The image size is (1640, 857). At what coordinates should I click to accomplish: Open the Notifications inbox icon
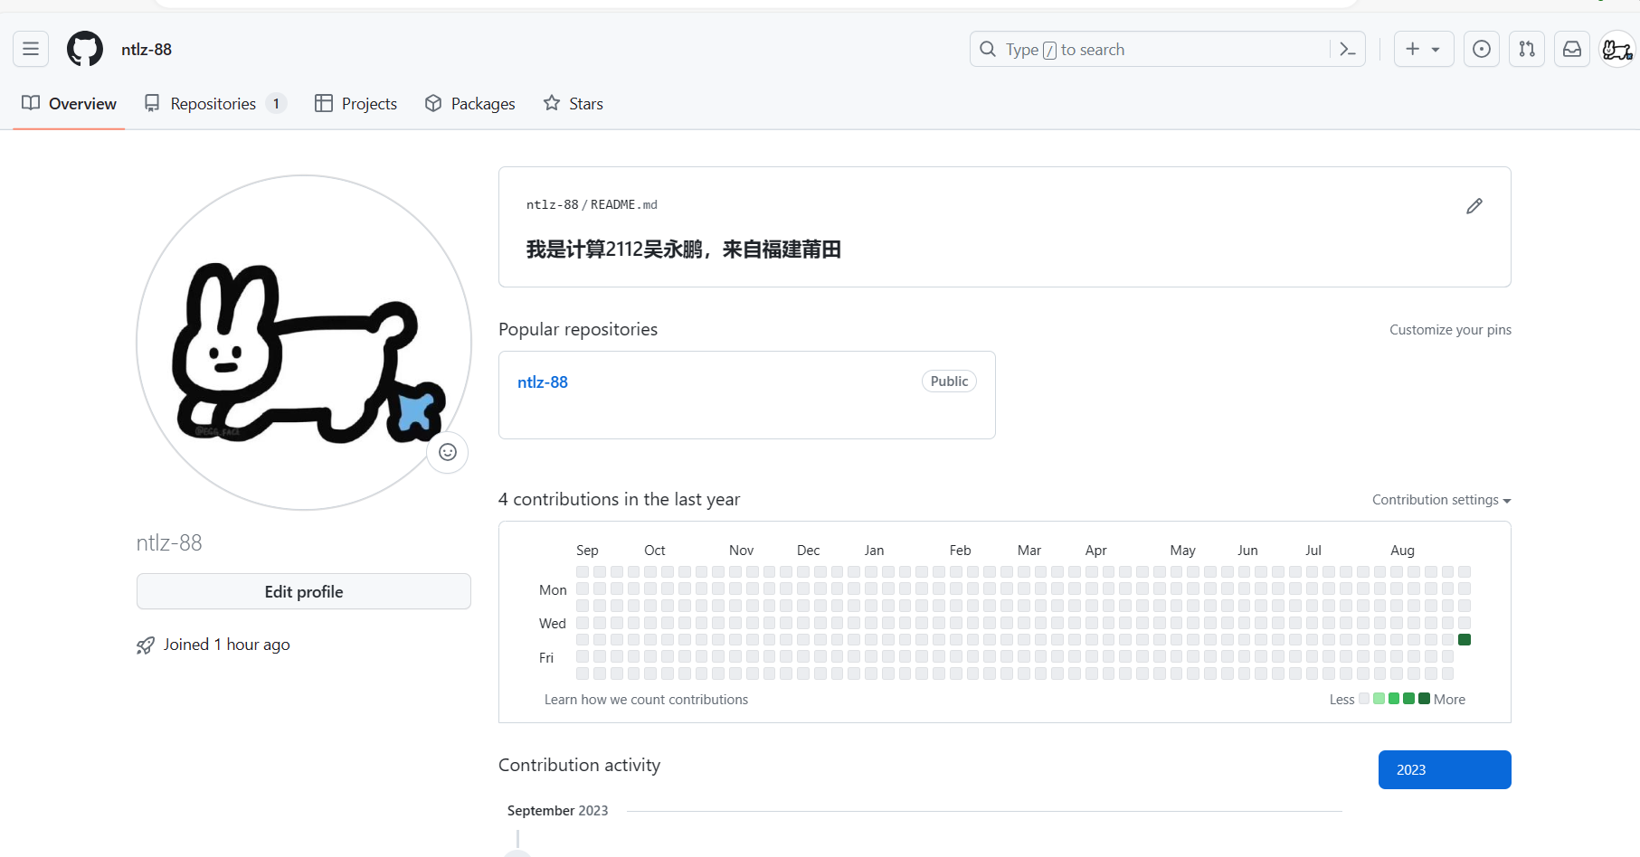1572,49
